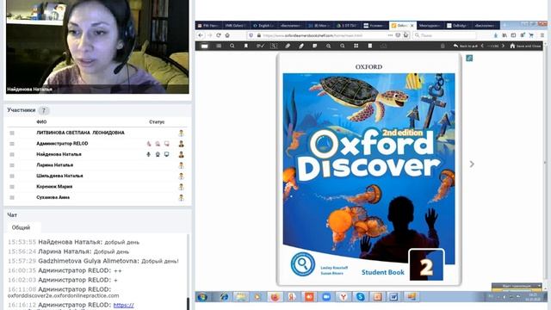
Task: Go to previous page in toolbar page navigator
Action: (x=482, y=46)
